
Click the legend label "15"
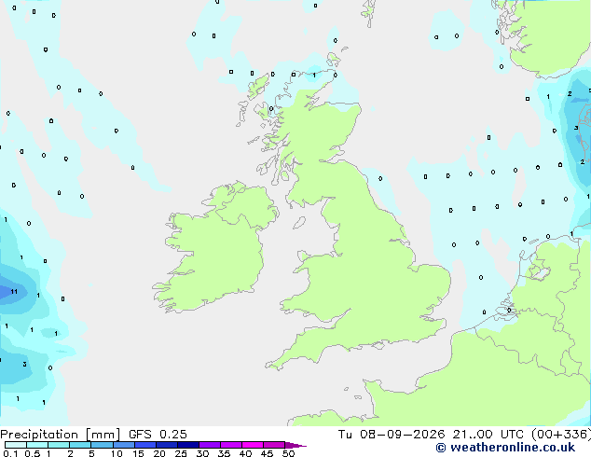coord(138,453)
